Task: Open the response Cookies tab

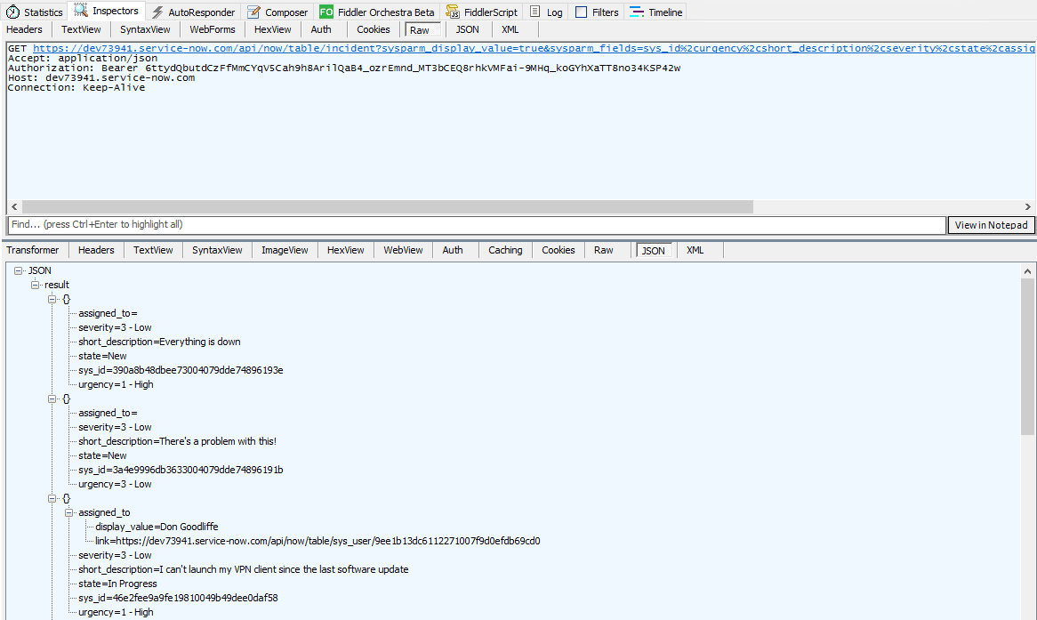Action: [559, 250]
